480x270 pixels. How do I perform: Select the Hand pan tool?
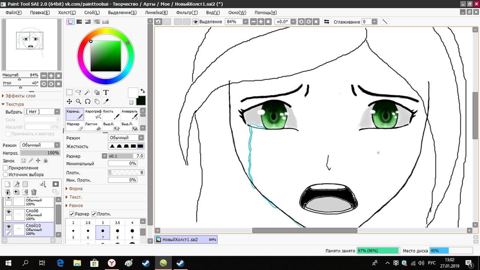(97, 101)
